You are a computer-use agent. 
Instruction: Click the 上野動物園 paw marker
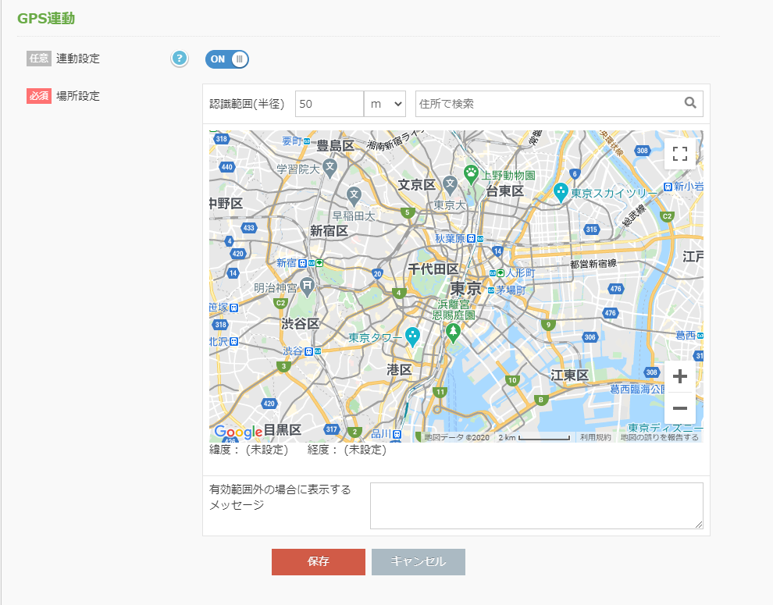coord(472,174)
